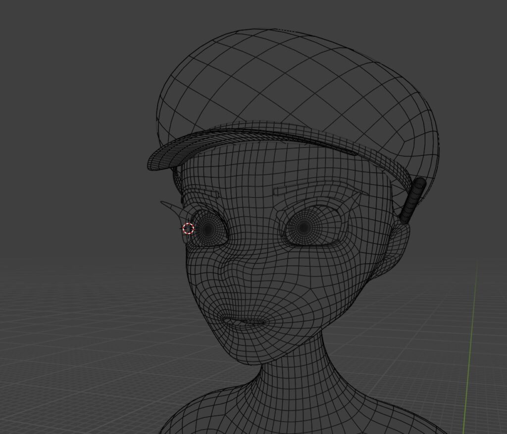Click the red-white 3D cursor circle
The height and width of the screenshot is (434, 507).
coord(188,229)
